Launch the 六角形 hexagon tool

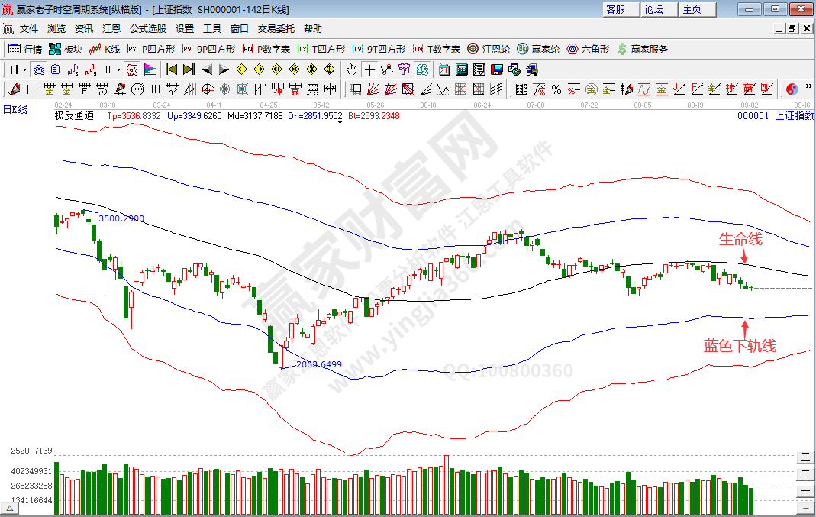[x=588, y=49]
